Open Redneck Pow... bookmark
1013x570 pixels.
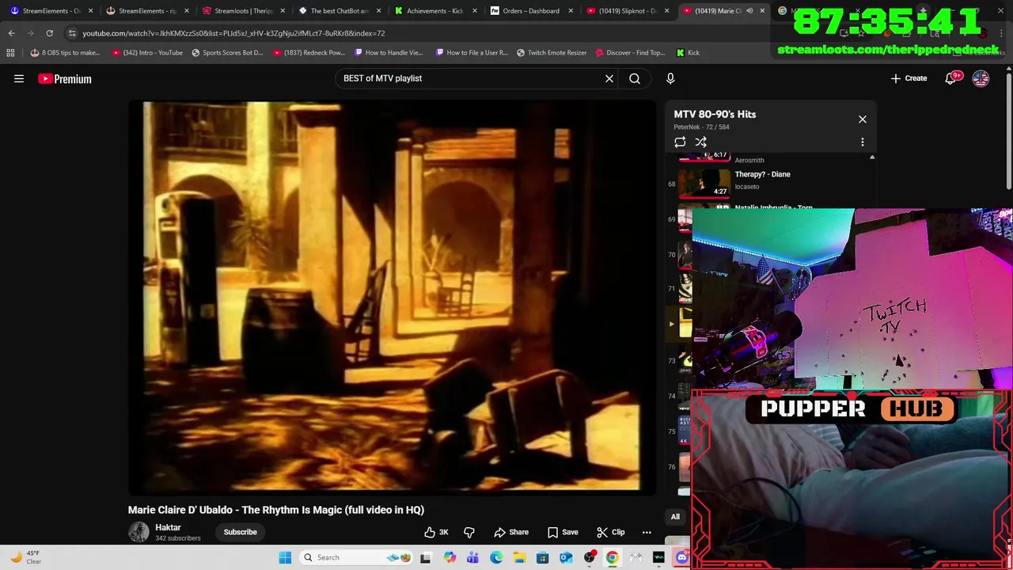pyautogui.click(x=309, y=52)
